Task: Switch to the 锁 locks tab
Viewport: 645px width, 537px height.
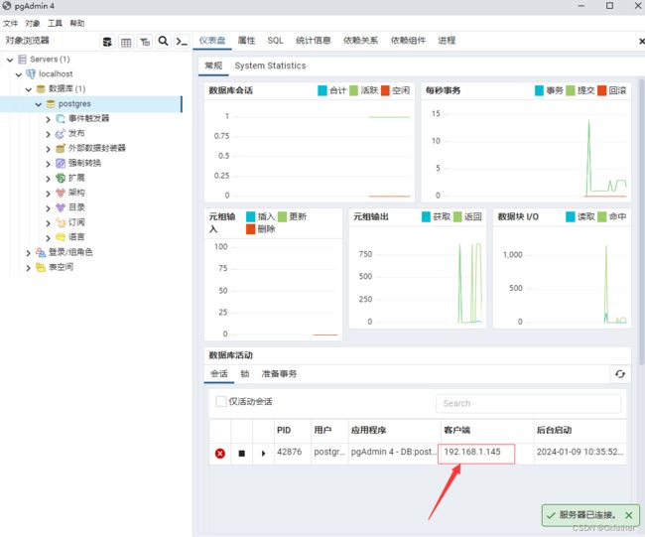Action: point(245,373)
